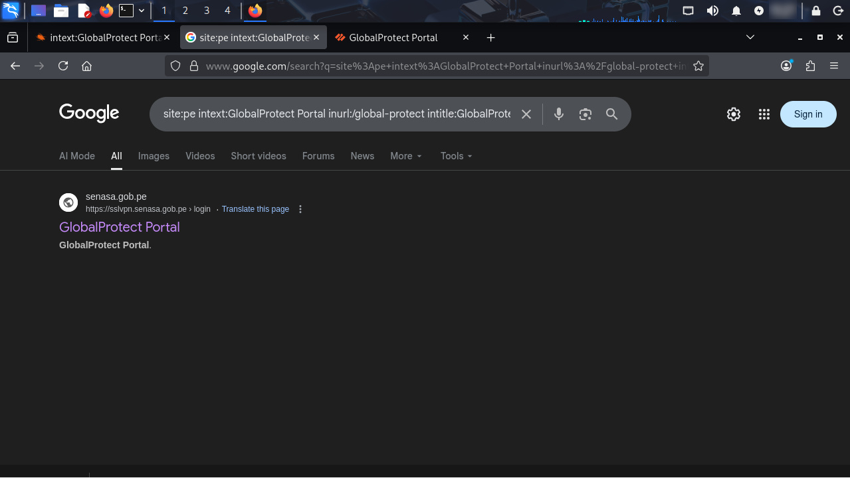Image resolution: width=850 pixels, height=478 pixels.
Task: Click the microphone voice search icon
Action: [x=559, y=114]
